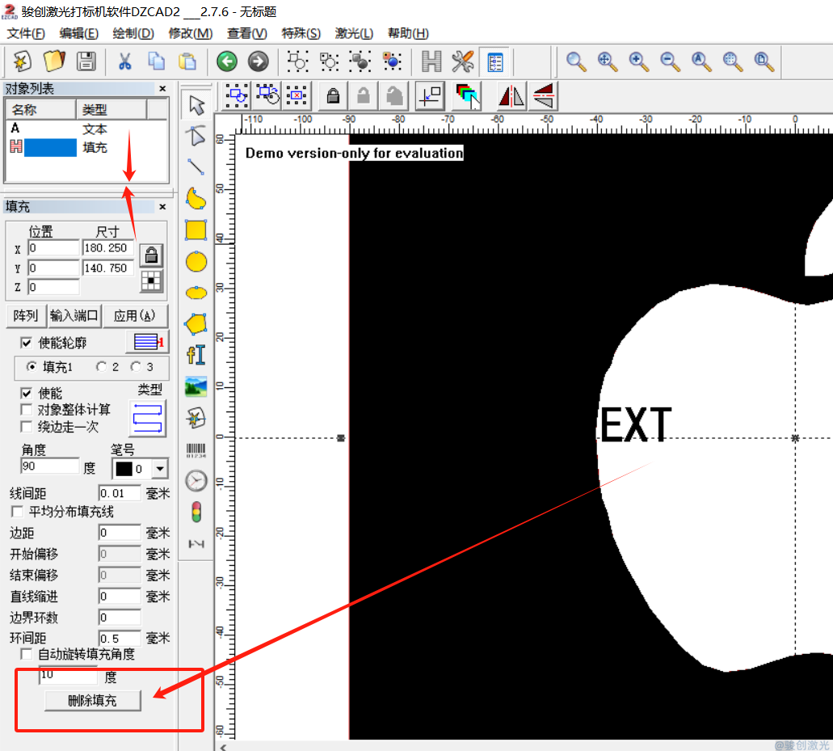Click the padlock button beside size fields
This screenshot has height=751, width=833.
(x=151, y=255)
